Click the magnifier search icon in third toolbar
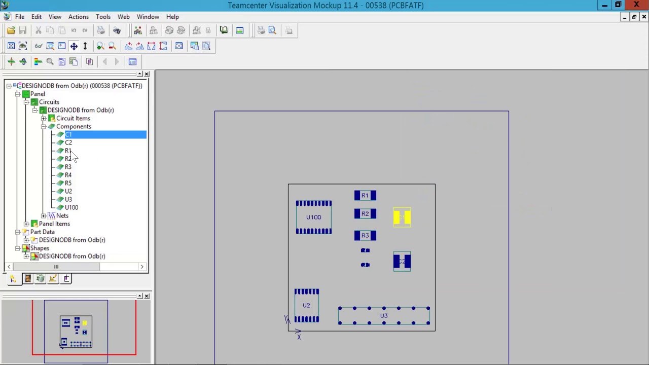 tap(50, 62)
